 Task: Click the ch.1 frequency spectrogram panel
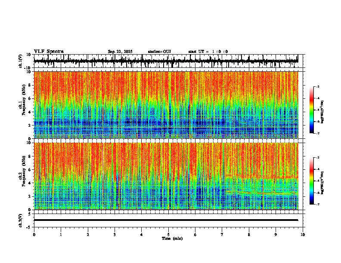(x=166, y=105)
